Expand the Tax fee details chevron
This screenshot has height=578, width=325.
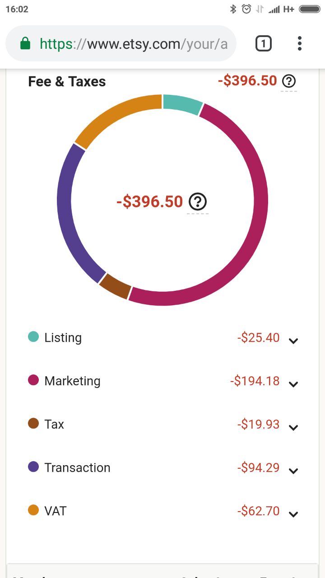point(293,428)
